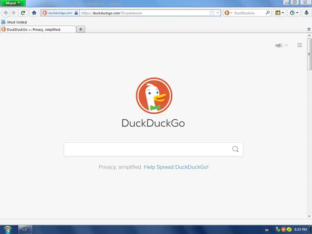Click the Show desktop strip
This screenshot has width=312, height=234.
[x=310, y=230]
